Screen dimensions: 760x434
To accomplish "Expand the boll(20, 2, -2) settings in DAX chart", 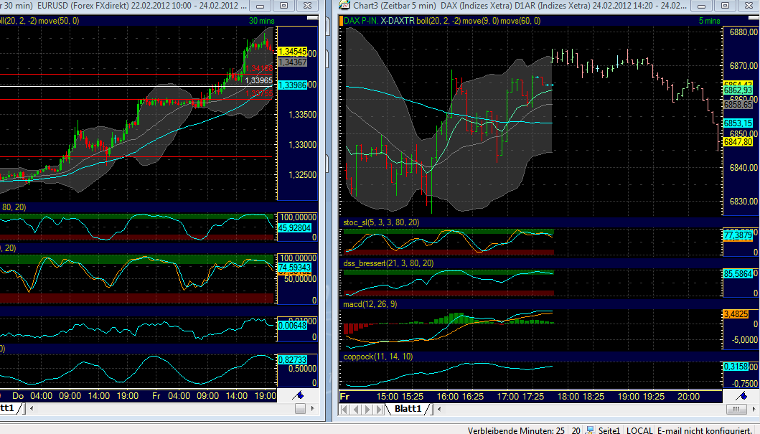I will pyautogui.click(x=438, y=21).
